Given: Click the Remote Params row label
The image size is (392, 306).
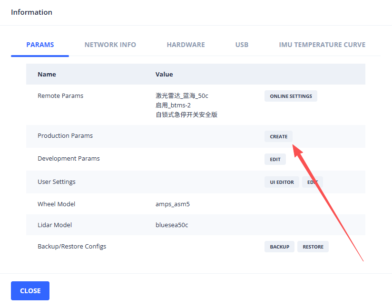Looking at the screenshot, I should click(60, 96).
